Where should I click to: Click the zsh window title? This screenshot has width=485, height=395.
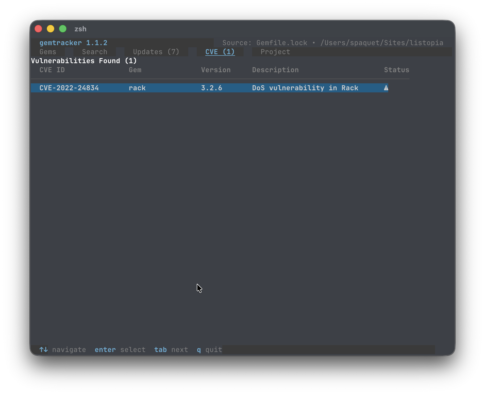coord(80,29)
